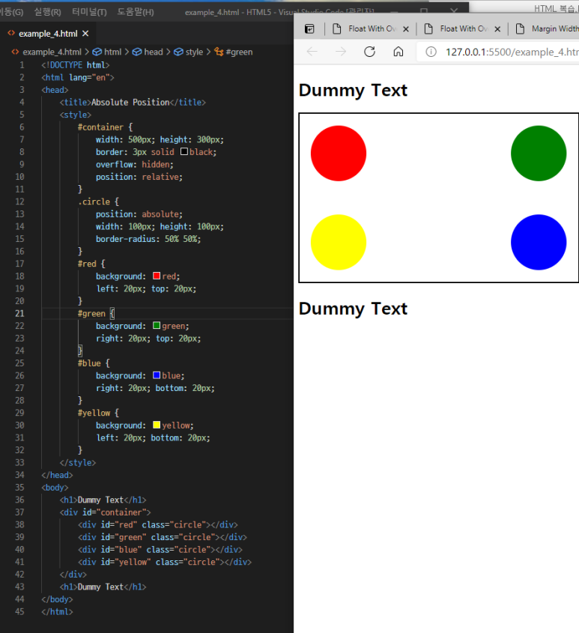
Task: Open the yellow color swatch on line 30
Action: click(157, 425)
